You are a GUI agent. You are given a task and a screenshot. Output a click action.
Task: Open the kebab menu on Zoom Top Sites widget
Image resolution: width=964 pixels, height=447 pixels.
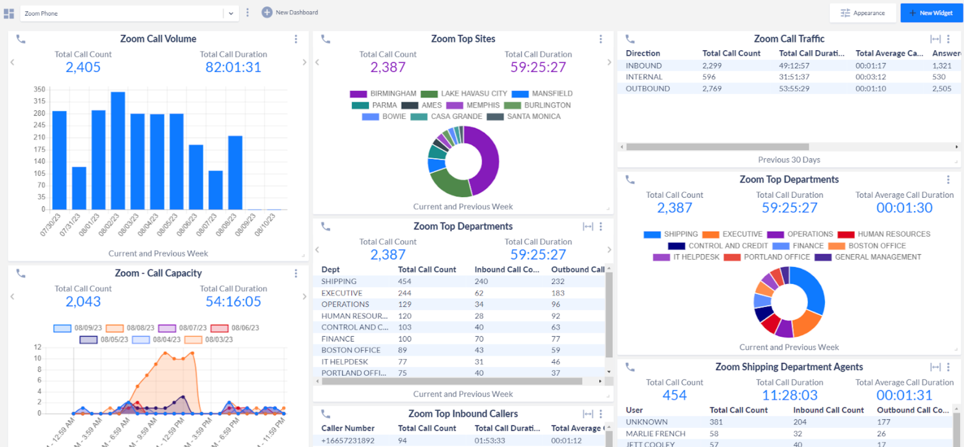[x=601, y=39]
